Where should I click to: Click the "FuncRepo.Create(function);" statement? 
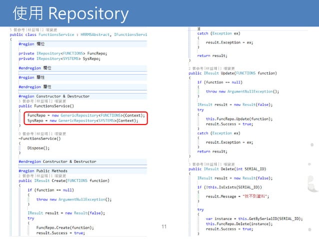pyautogui.click(x=65, y=227)
